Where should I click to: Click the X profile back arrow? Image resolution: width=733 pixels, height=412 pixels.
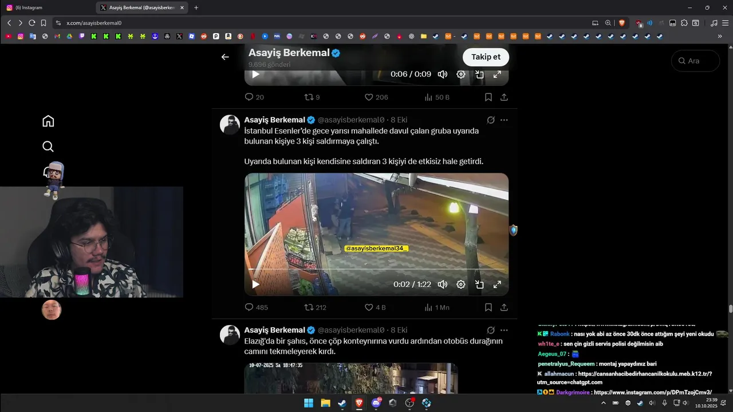[x=225, y=57]
